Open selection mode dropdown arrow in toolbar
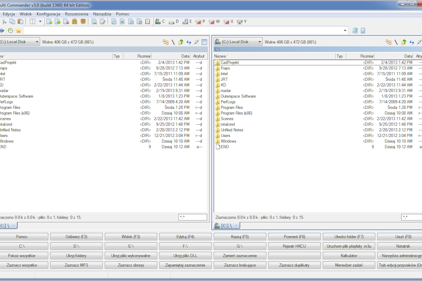This screenshot has width=422, height=281. click(x=40, y=21)
